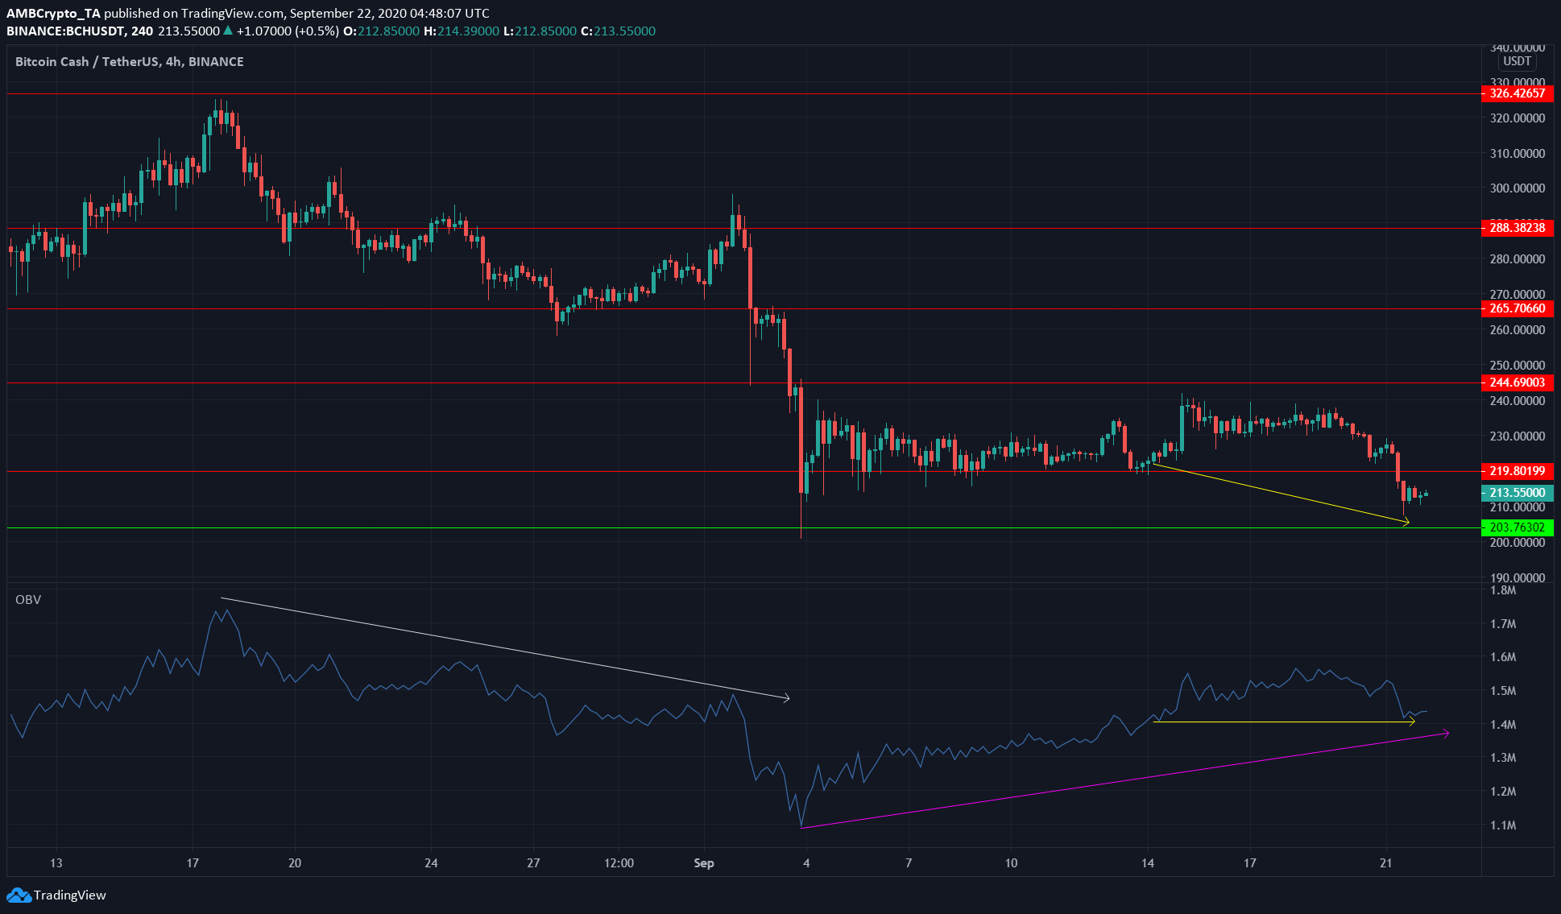
Task: Click the close value C:213.55000 in header
Action: pyautogui.click(x=618, y=31)
